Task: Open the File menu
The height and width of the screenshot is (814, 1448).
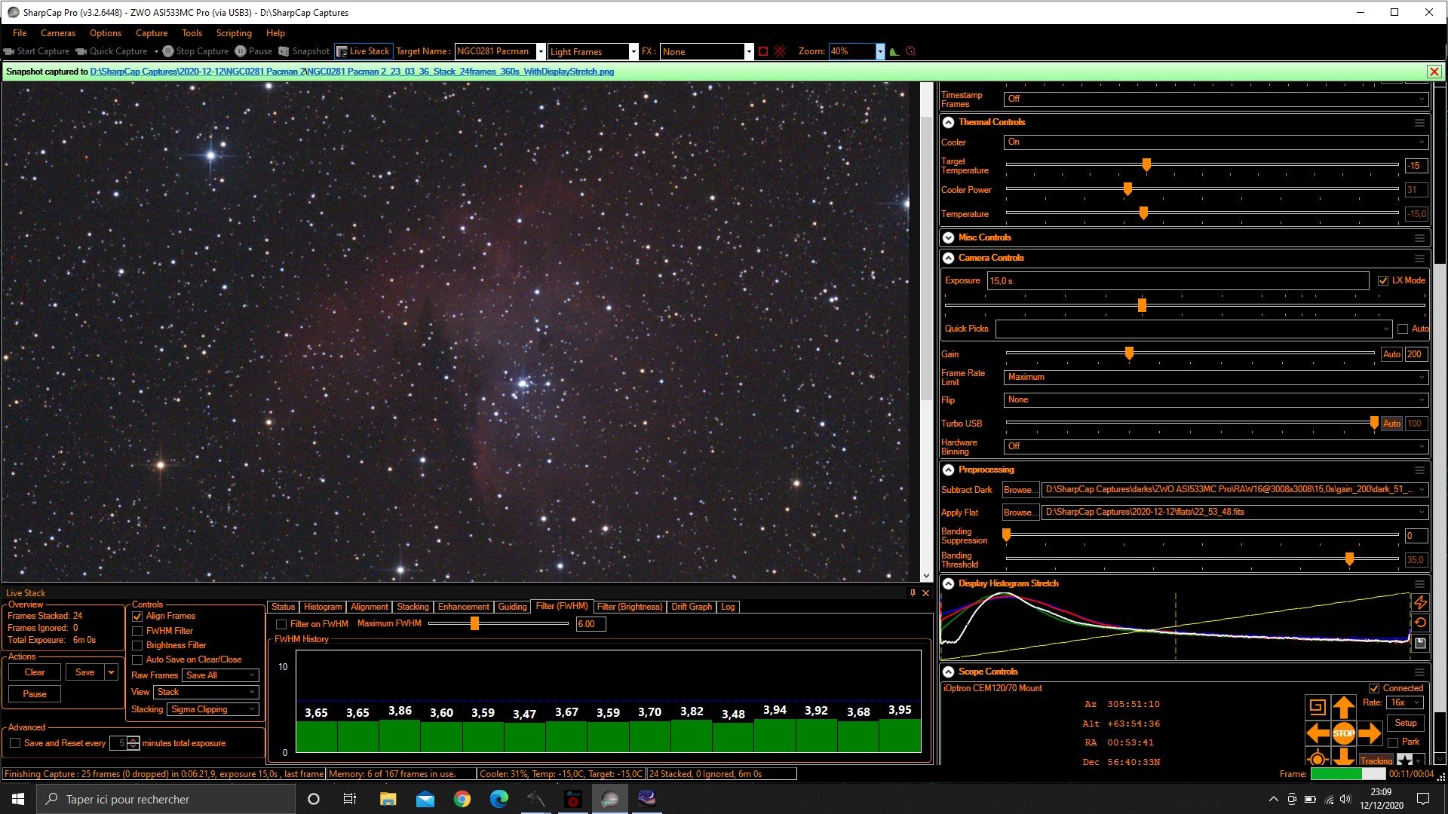Action: [x=20, y=33]
